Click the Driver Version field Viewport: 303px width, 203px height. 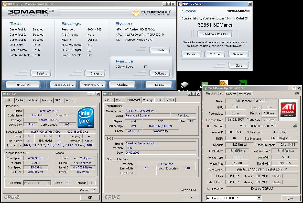click(x=262, y=169)
